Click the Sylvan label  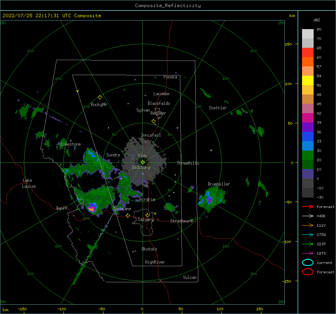pos(143,110)
